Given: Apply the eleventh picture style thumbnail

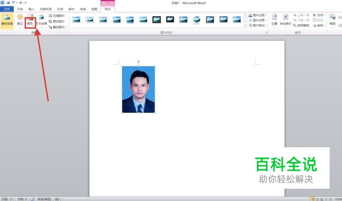Looking at the screenshot, I should (210, 20).
